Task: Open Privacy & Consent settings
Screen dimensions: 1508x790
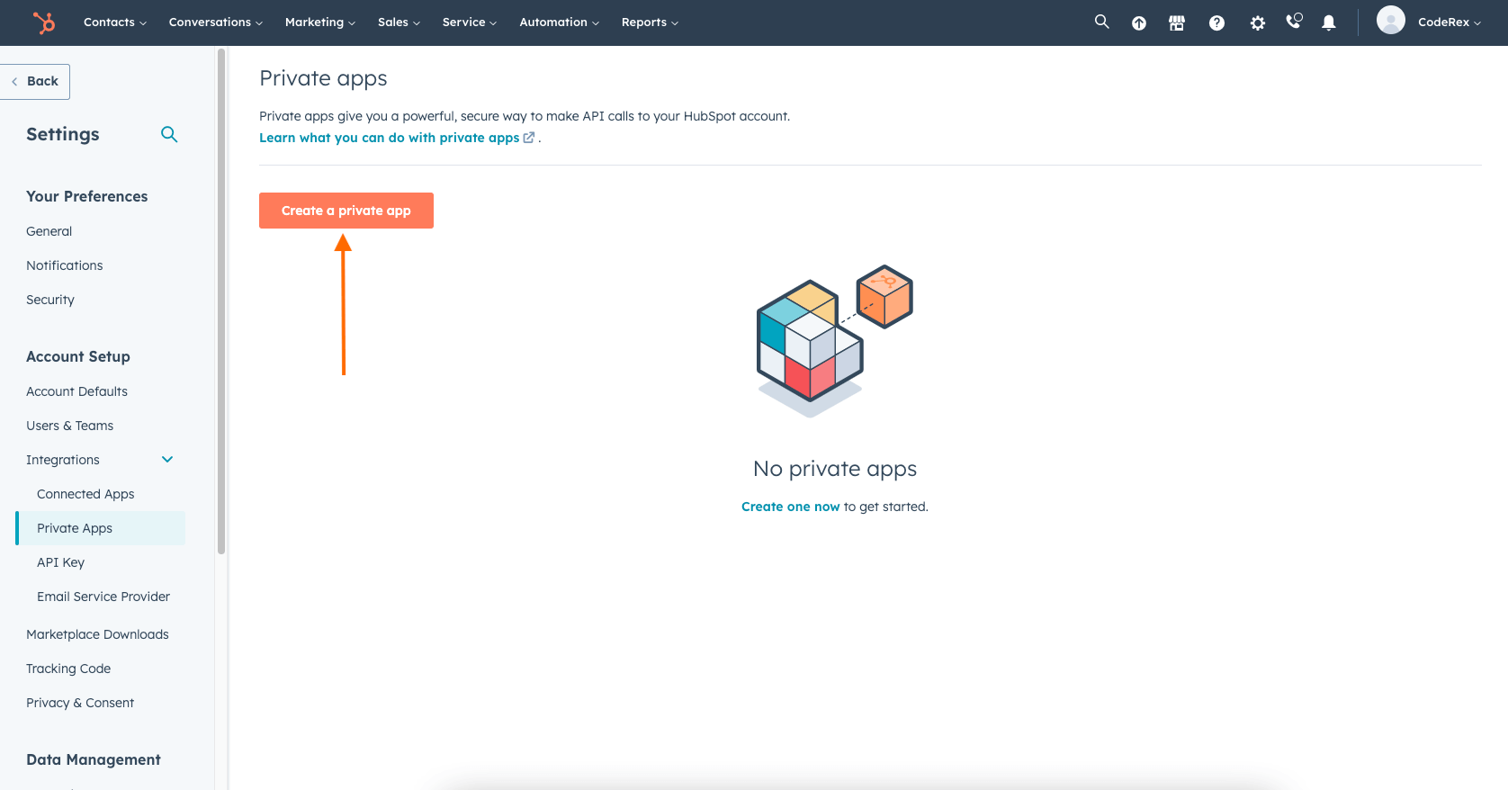Action: 80,703
